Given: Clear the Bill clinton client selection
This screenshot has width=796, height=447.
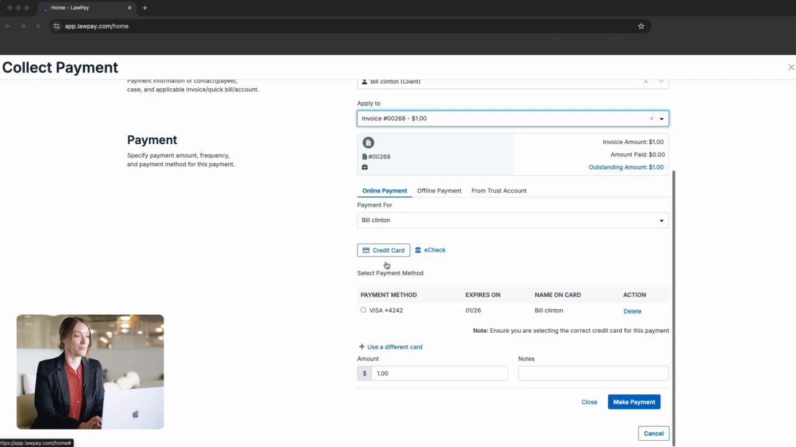Looking at the screenshot, I should (646, 81).
